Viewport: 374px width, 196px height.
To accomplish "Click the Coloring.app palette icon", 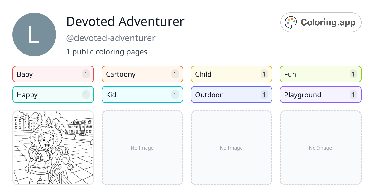I will point(291,22).
